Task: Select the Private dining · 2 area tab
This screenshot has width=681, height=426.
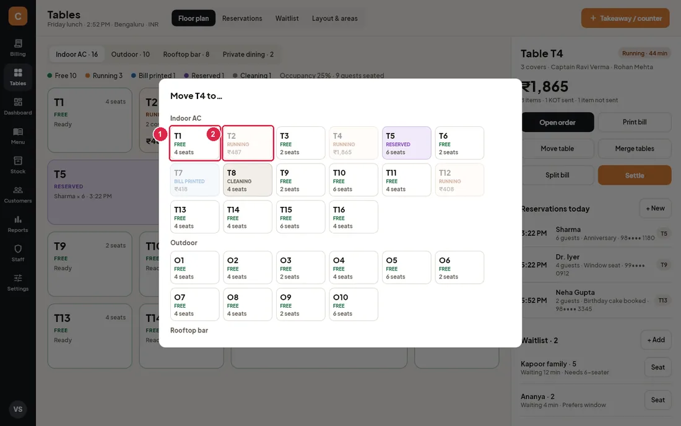Action: click(x=248, y=54)
